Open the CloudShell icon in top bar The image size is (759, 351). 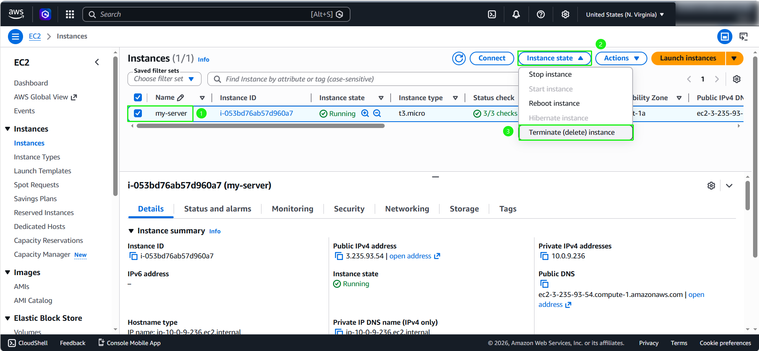point(492,14)
